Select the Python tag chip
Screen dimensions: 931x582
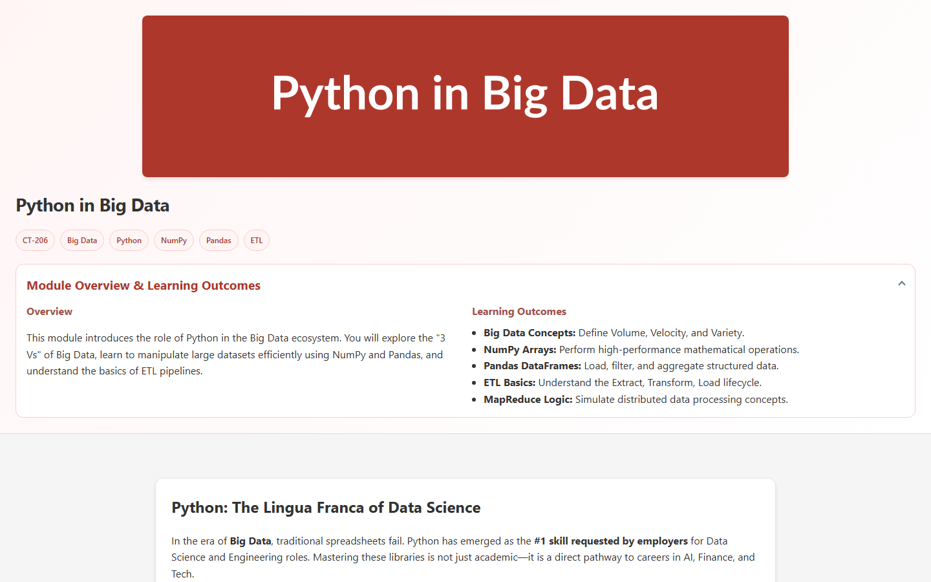pos(129,240)
